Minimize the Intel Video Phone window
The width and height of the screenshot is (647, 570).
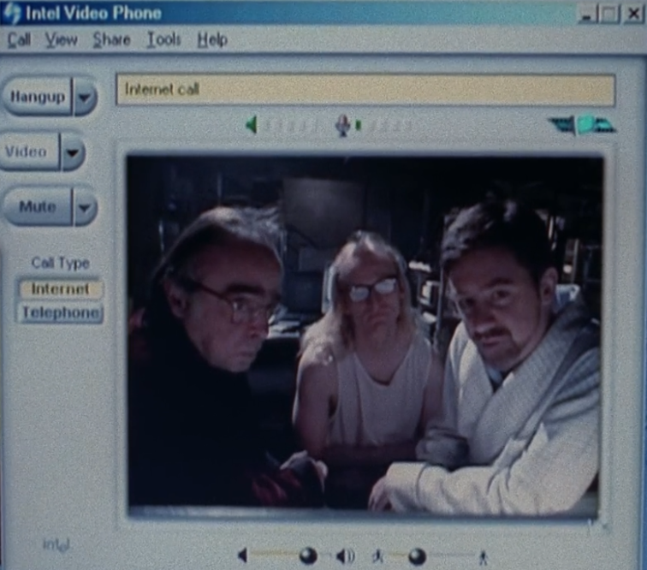tap(586, 15)
